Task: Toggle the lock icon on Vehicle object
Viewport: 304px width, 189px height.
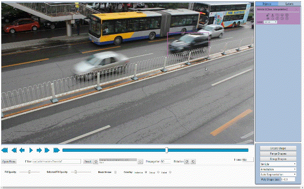Action: (x=268, y=15)
